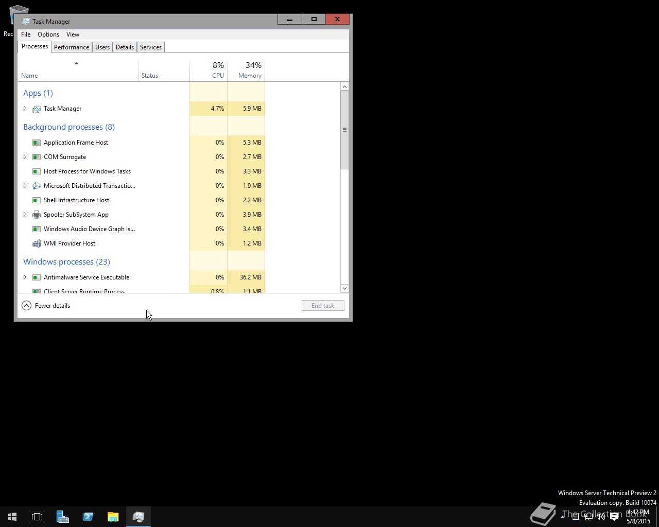Click the Windows Audio Device Graph icon

pyautogui.click(x=37, y=229)
